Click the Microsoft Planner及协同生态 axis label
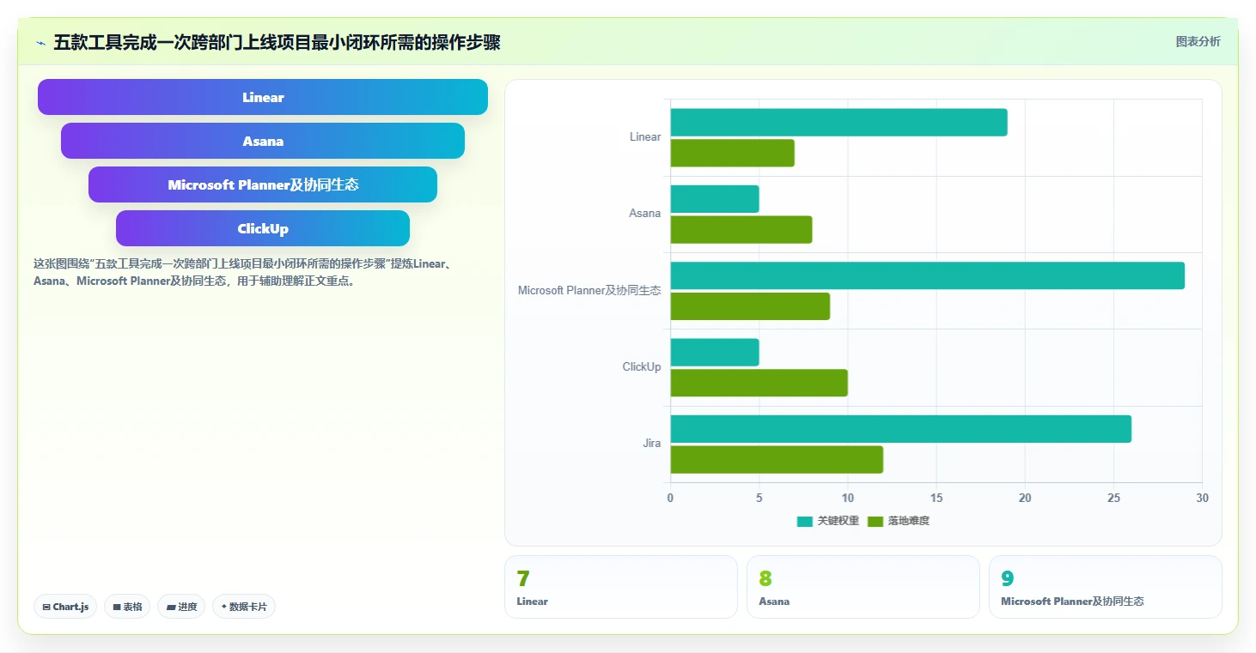The width and height of the screenshot is (1256, 653). (x=589, y=291)
